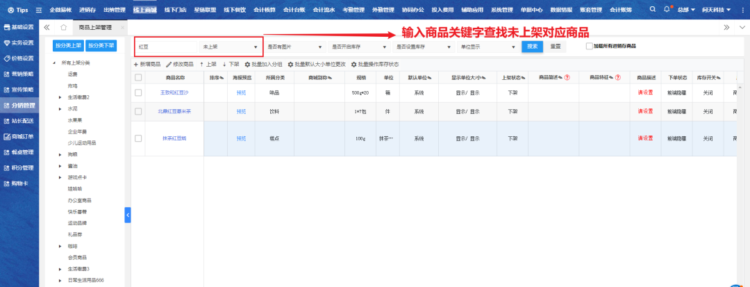750x287 pixels.
Task: Click the search magnifier icon in header
Action: pyautogui.click(x=653, y=10)
